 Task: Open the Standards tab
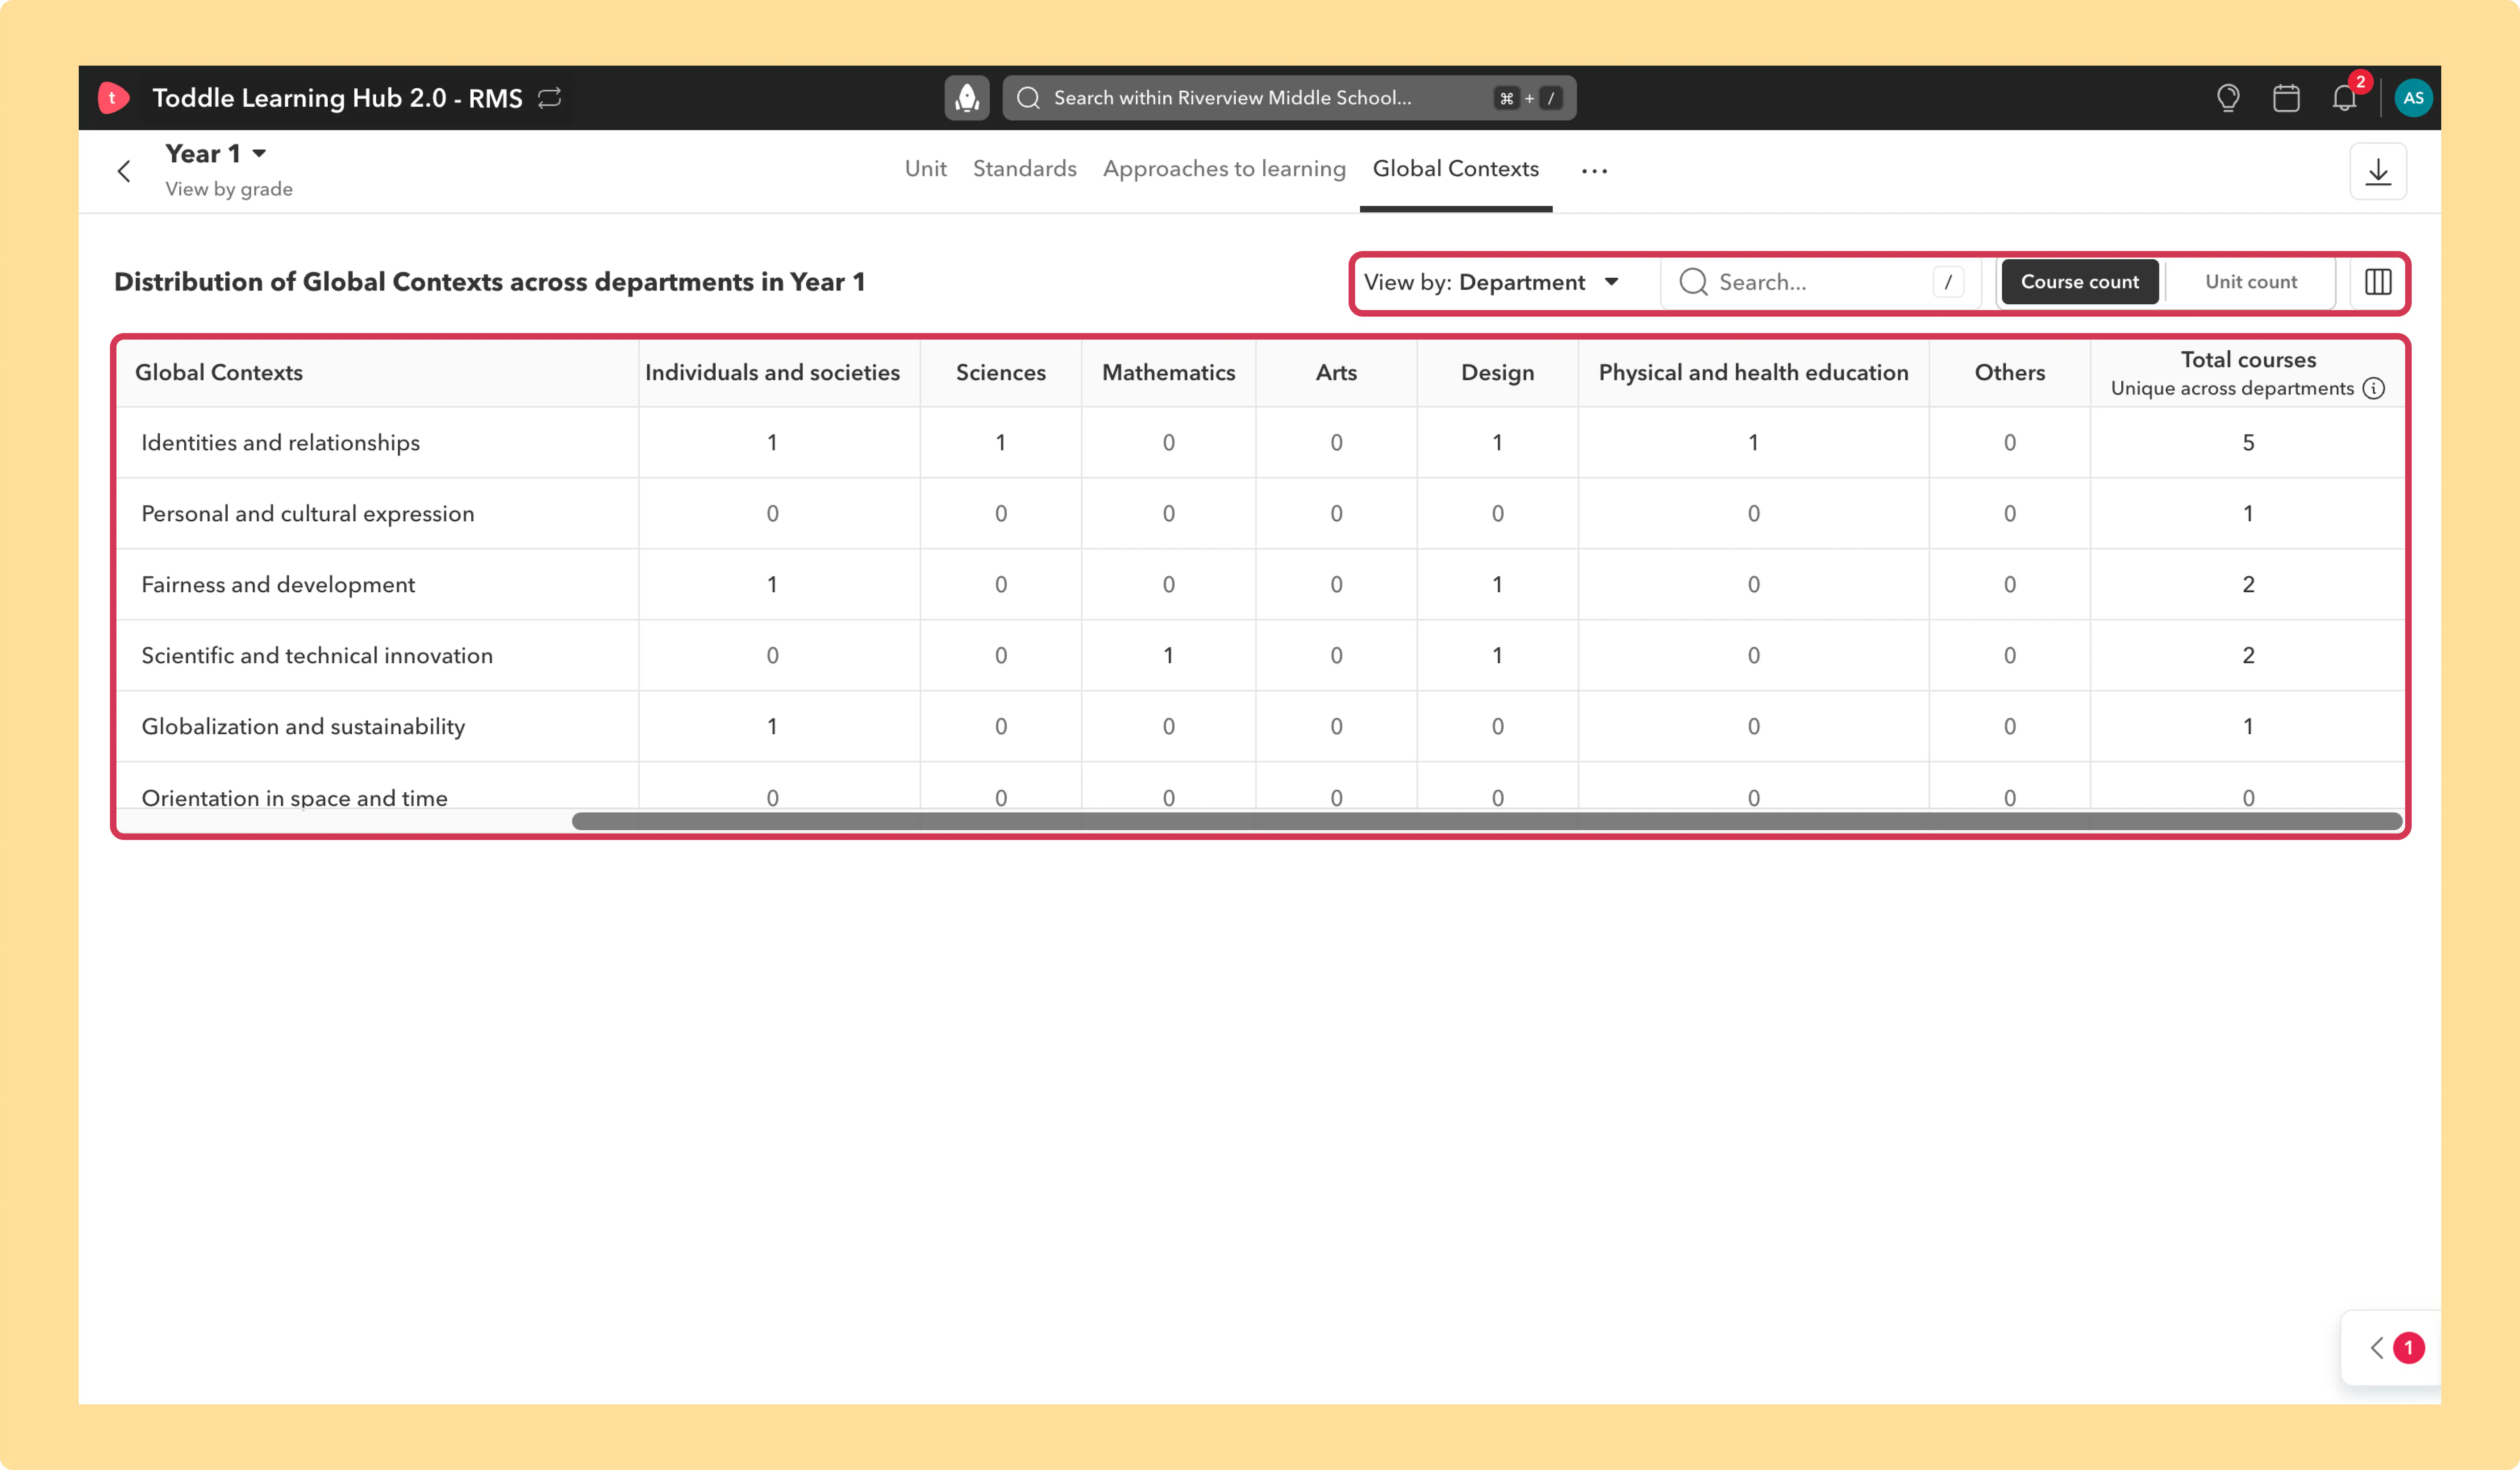[x=1025, y=169]
